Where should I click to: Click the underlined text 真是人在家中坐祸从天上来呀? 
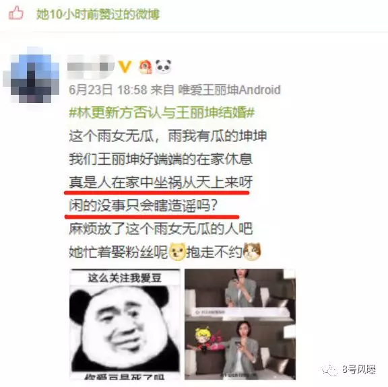[161, 182]
